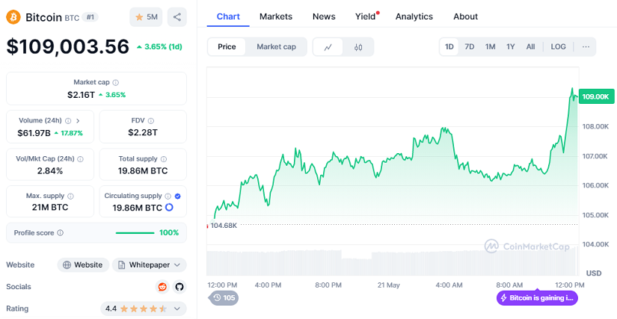The width and height of the screenshot is (617, 319).
Task: Open the GitHub social link
Action: 179,287
